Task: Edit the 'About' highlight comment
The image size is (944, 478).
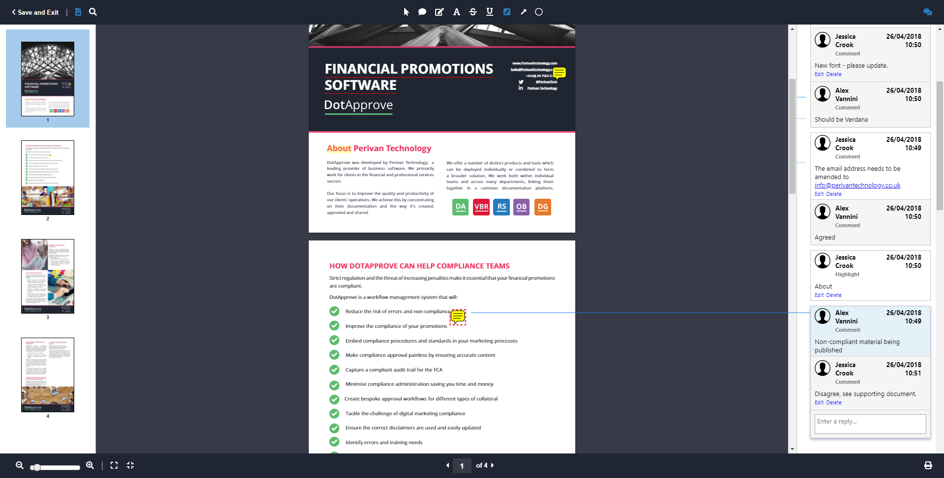Action: pyautogui.click(x=819, y=295)
